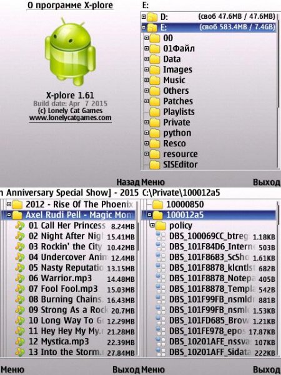
Task: Expand the 2012 - Rise Of The Phoenix folder
Action: click(9, 204)
